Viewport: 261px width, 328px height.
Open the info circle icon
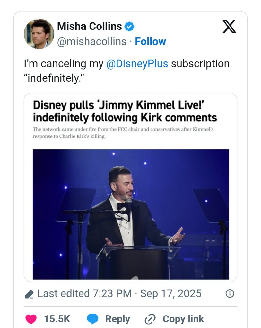(230, 293)
